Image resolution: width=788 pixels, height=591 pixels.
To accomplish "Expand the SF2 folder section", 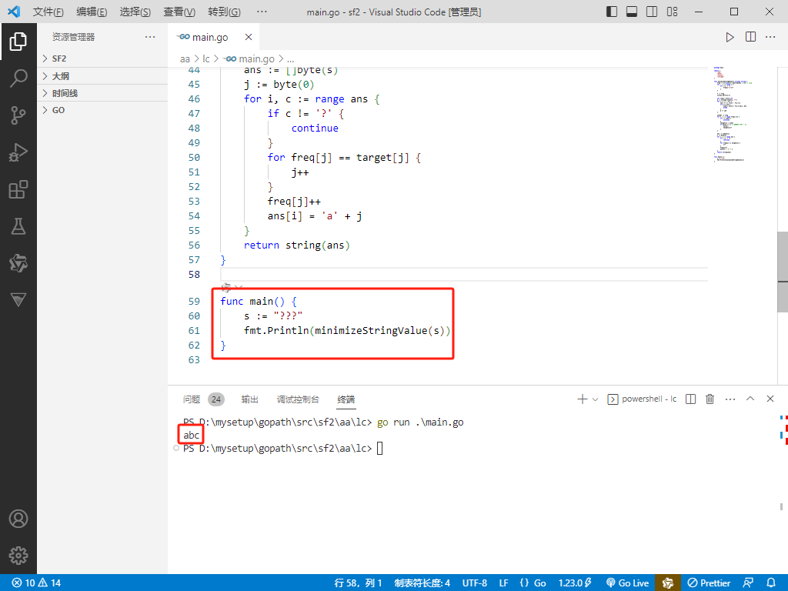I will 102,58.
